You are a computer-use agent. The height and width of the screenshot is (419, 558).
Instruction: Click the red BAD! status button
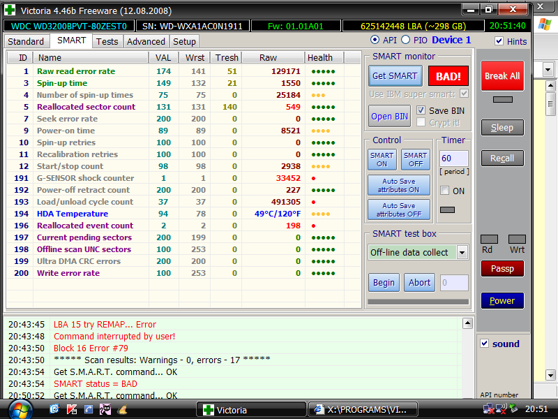(448, 76)
